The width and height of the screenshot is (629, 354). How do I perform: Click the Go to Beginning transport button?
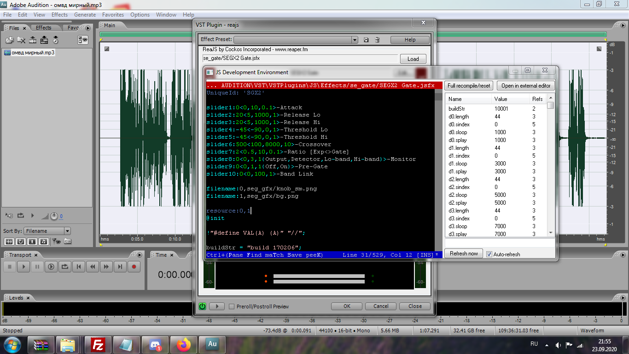click(x=79, y=266)
